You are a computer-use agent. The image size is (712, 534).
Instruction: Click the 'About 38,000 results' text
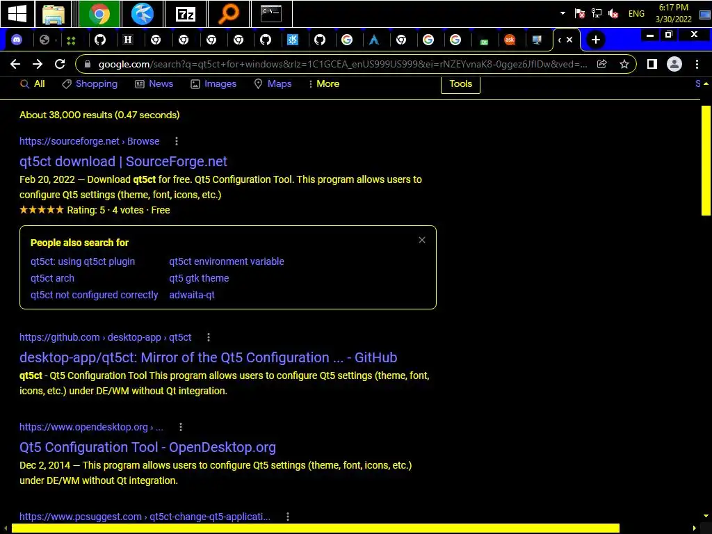[99, 115]
